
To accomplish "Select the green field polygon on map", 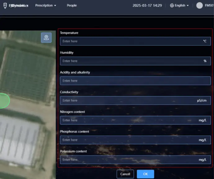I will click(x=4, y=101).
